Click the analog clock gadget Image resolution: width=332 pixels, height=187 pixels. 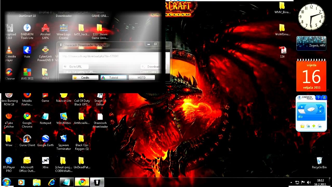tap(311, 16)
